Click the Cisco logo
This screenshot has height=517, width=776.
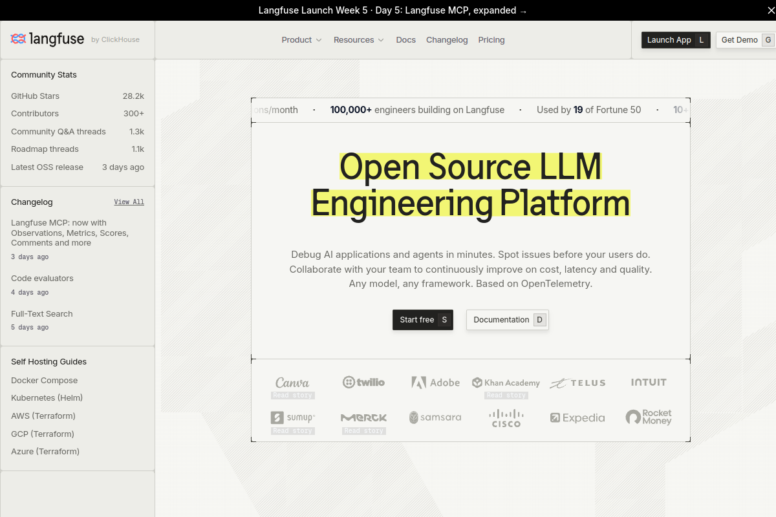[506, 418]
